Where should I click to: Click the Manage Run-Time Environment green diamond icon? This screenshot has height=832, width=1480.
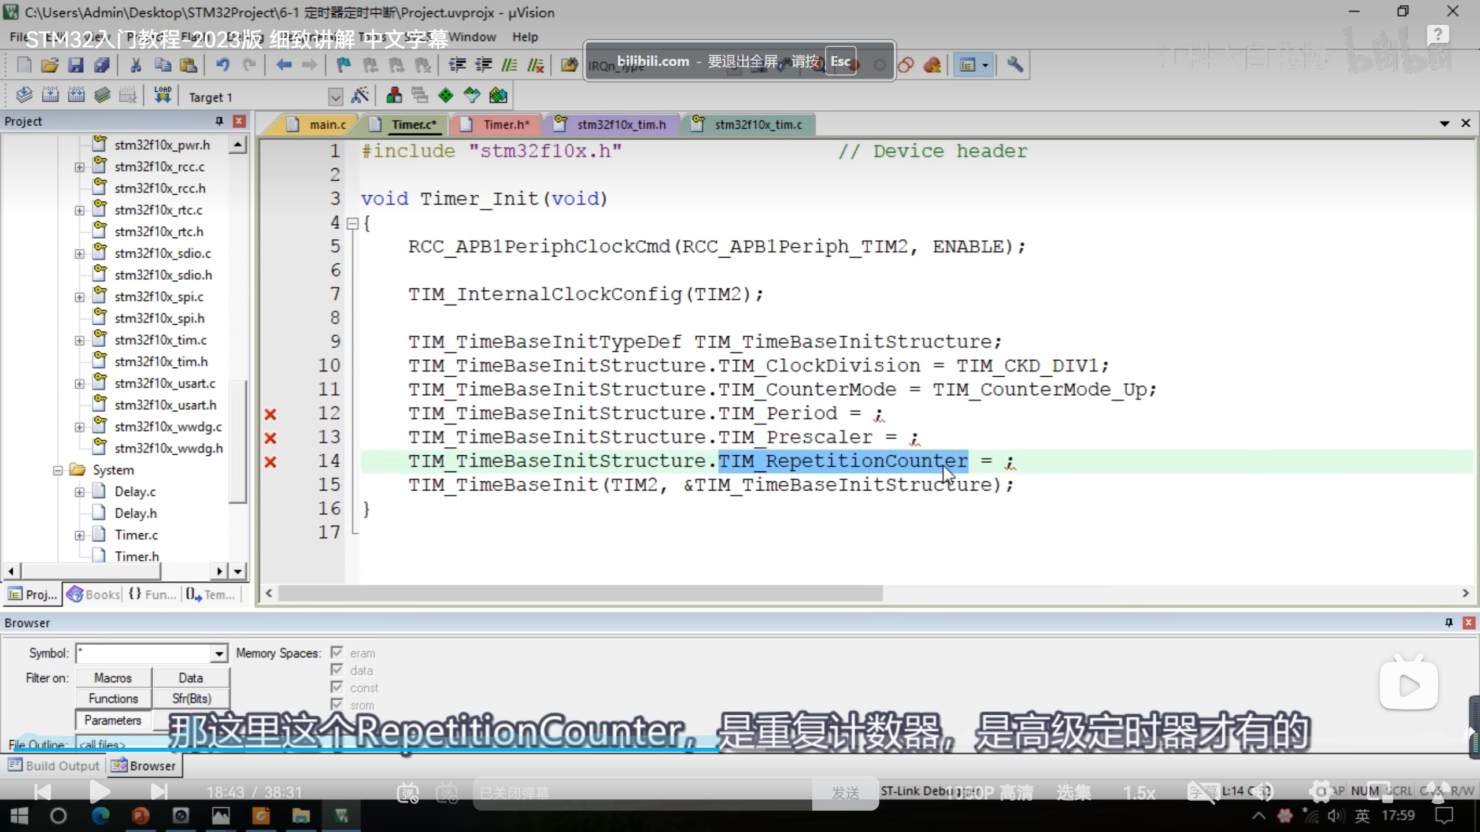pos(446,95)
